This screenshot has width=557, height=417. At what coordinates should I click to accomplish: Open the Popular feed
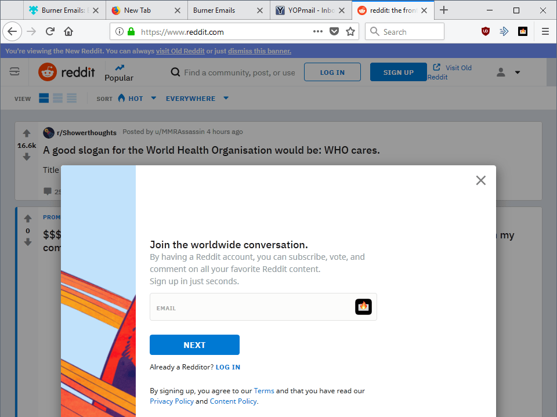coord(119,73)
